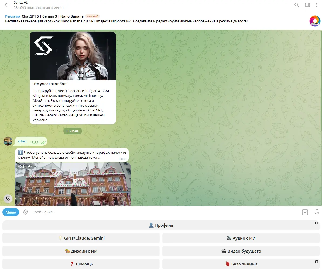Choose Дизайн с ИИ button
322x269 pixels.
81,251
